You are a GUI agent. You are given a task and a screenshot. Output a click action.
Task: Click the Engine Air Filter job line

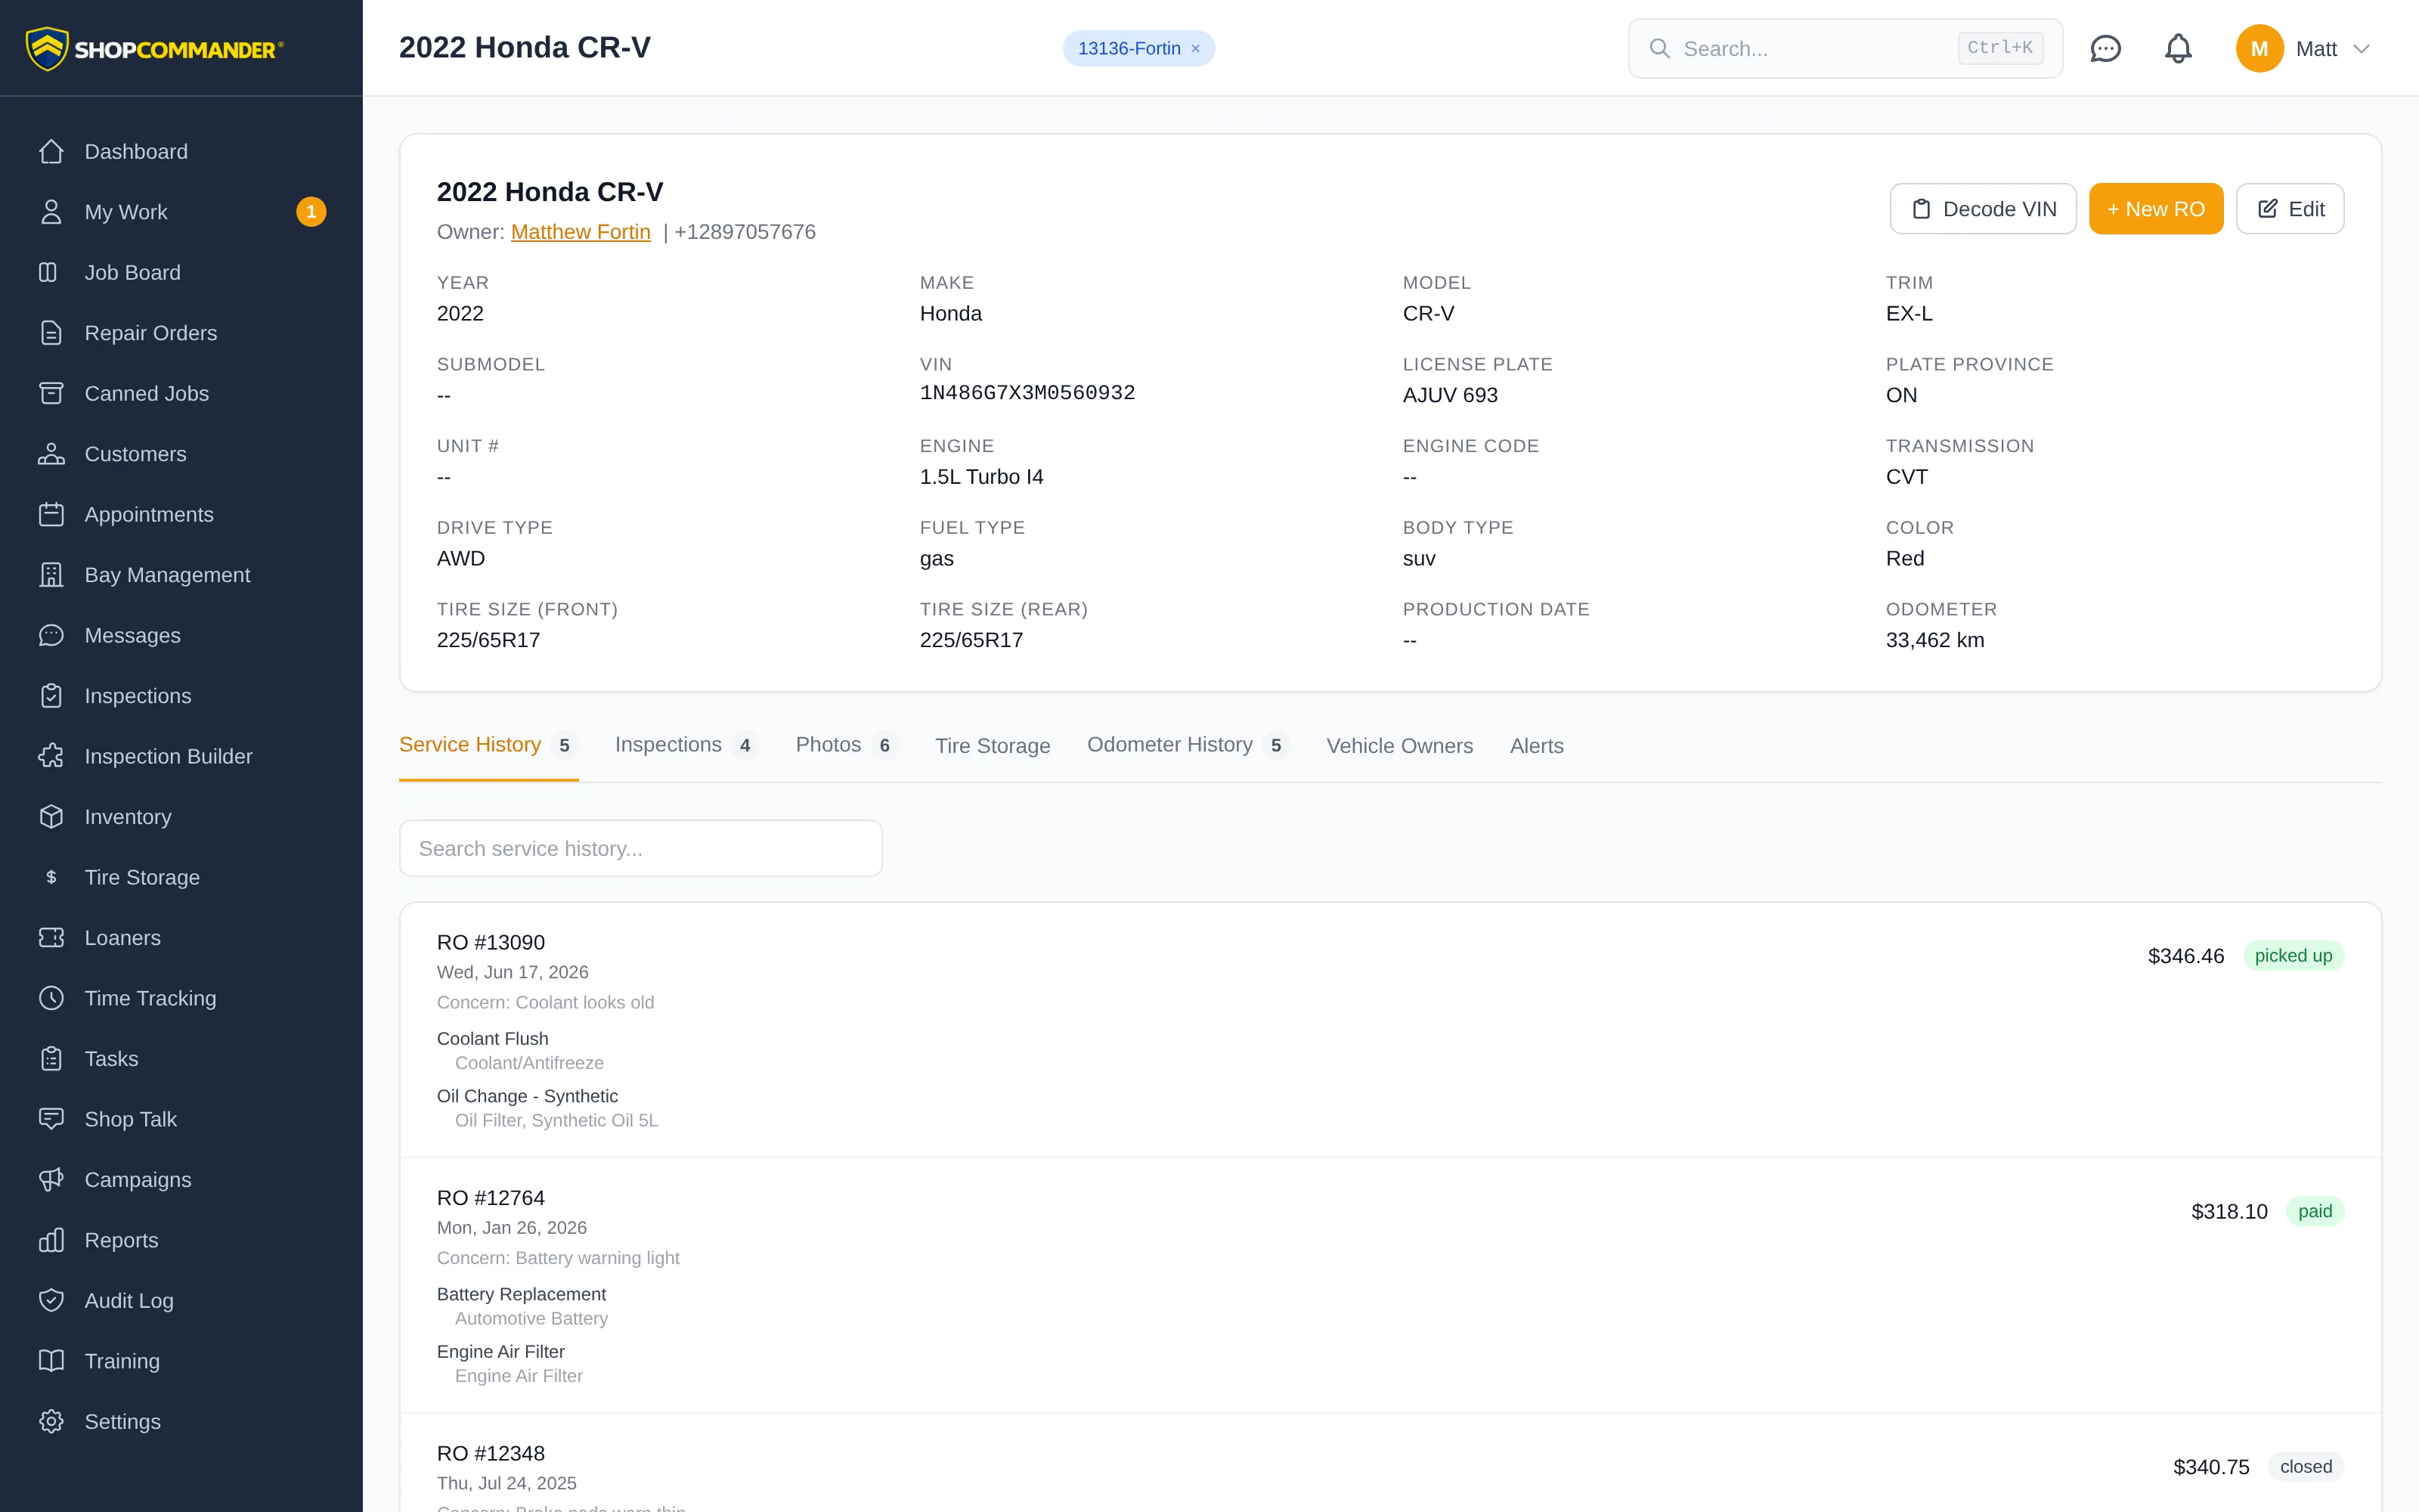point(500,1351)
